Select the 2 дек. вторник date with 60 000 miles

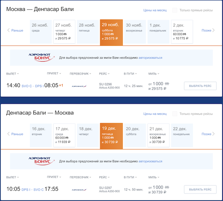click(182, 31)
